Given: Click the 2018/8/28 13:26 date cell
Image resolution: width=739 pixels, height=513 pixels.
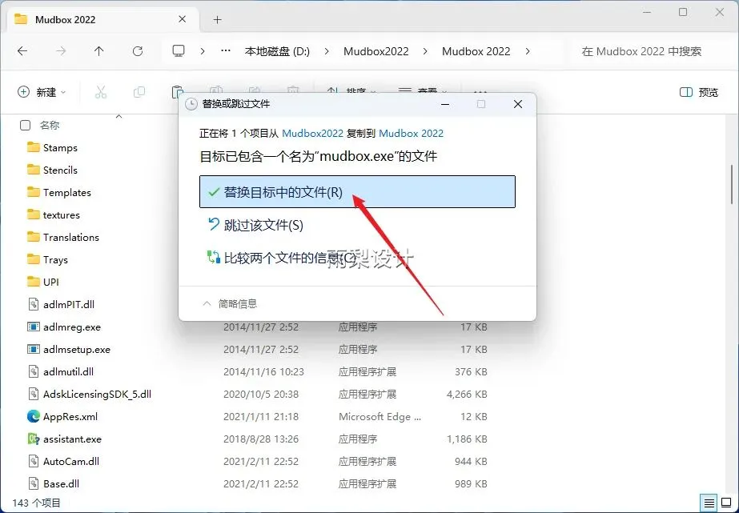Looking at the screenshot, I should [x=261, y=439].
